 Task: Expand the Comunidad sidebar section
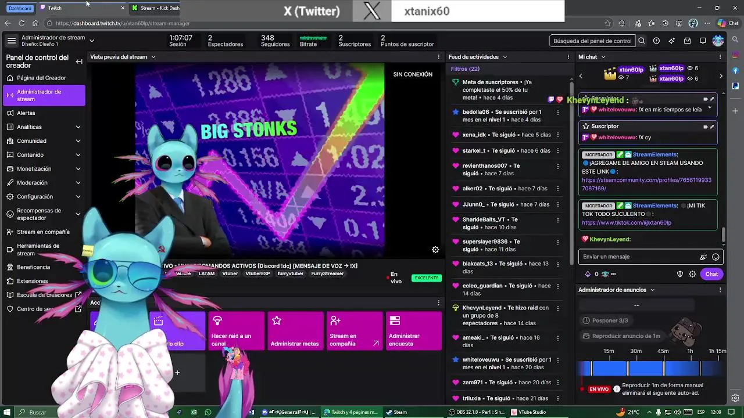click(78, 140)
